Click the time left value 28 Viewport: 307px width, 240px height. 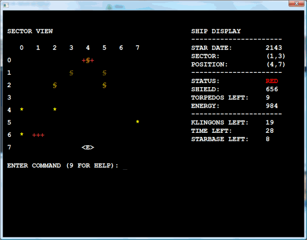coord(270,131)
